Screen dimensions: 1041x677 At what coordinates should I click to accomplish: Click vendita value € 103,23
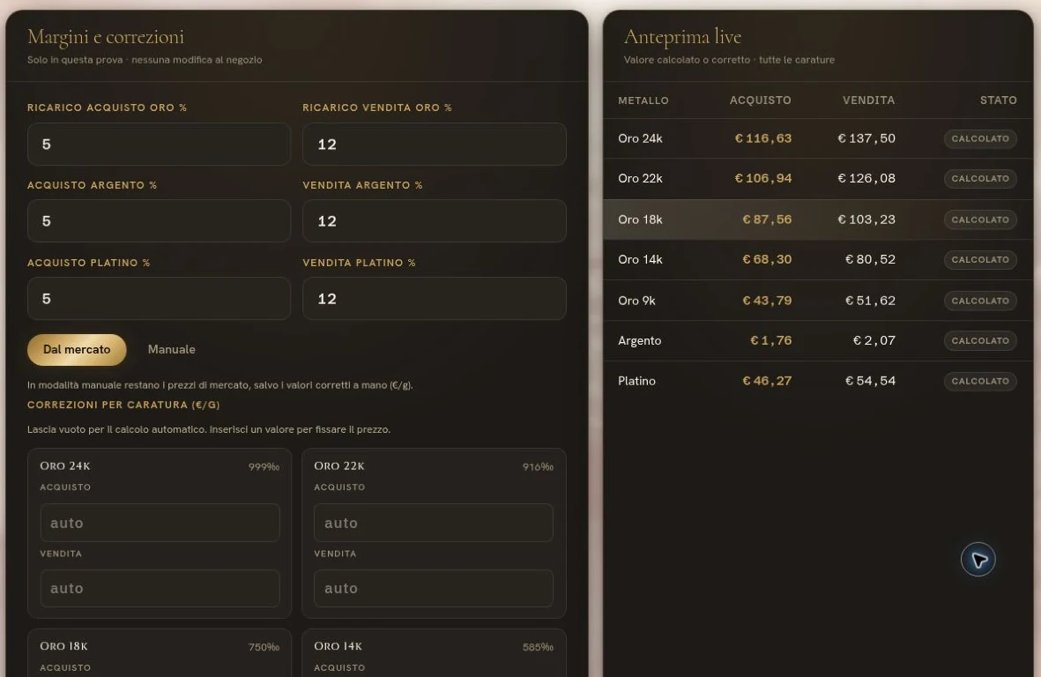pos(866,219)
